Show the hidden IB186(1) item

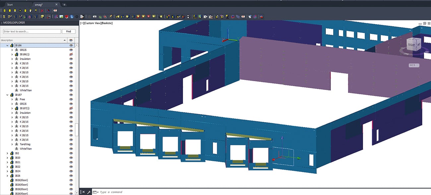click(x=71, y=54)
